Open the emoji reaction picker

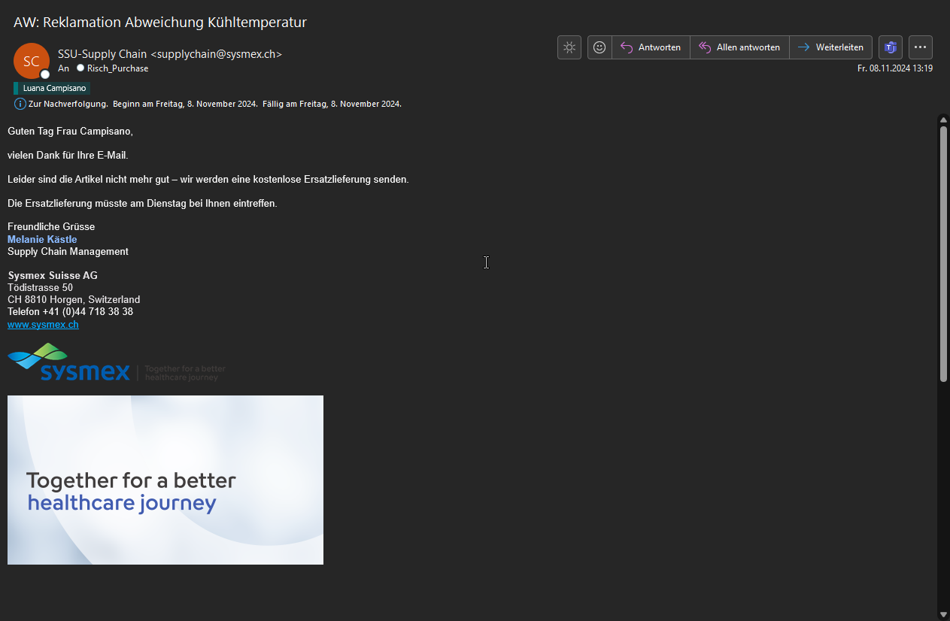[x=599, y=47]
